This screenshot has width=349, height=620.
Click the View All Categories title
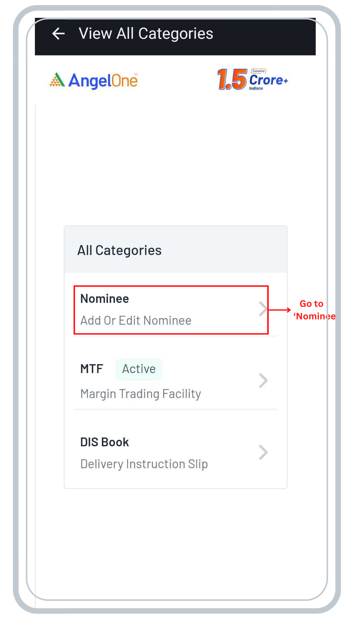[x=146, y=34]
